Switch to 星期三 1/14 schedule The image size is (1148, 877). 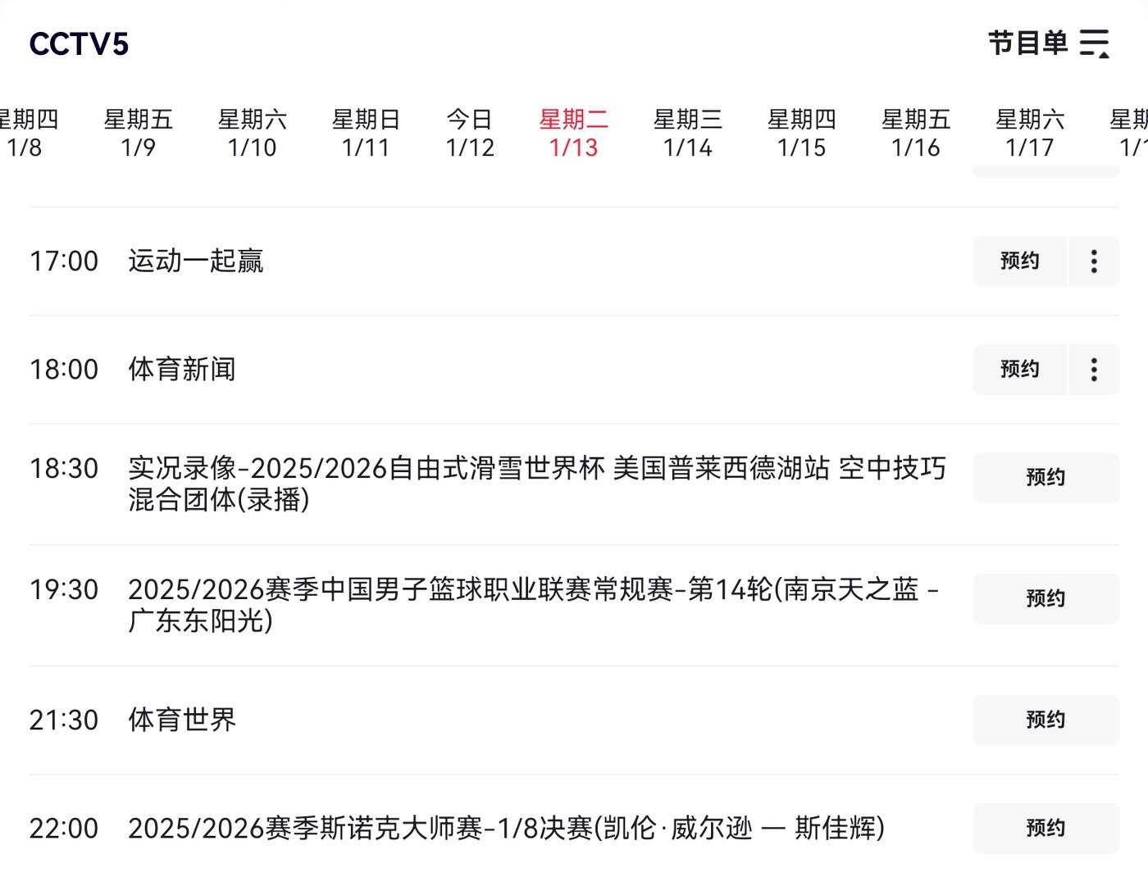[x=687, y=134]
